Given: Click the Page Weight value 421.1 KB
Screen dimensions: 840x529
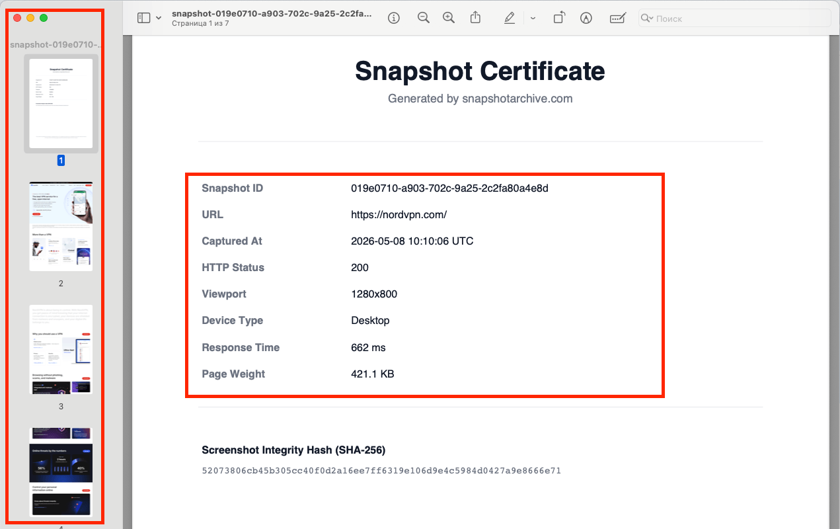Looking at the screenshot, I should coord(372,374).
